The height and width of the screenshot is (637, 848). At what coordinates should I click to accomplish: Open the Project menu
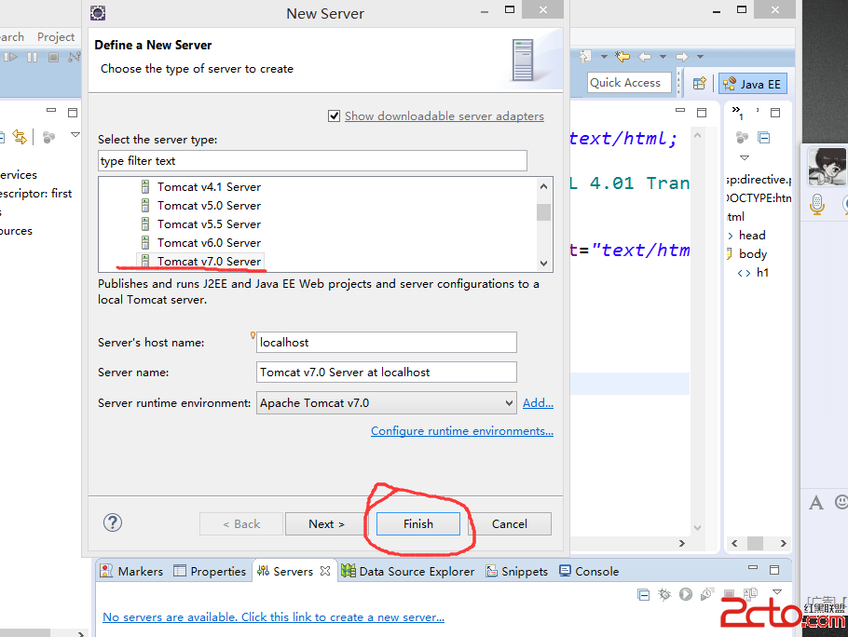[56, 36]
